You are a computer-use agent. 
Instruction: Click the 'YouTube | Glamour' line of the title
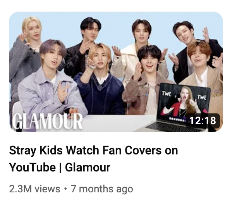[60, 167]
